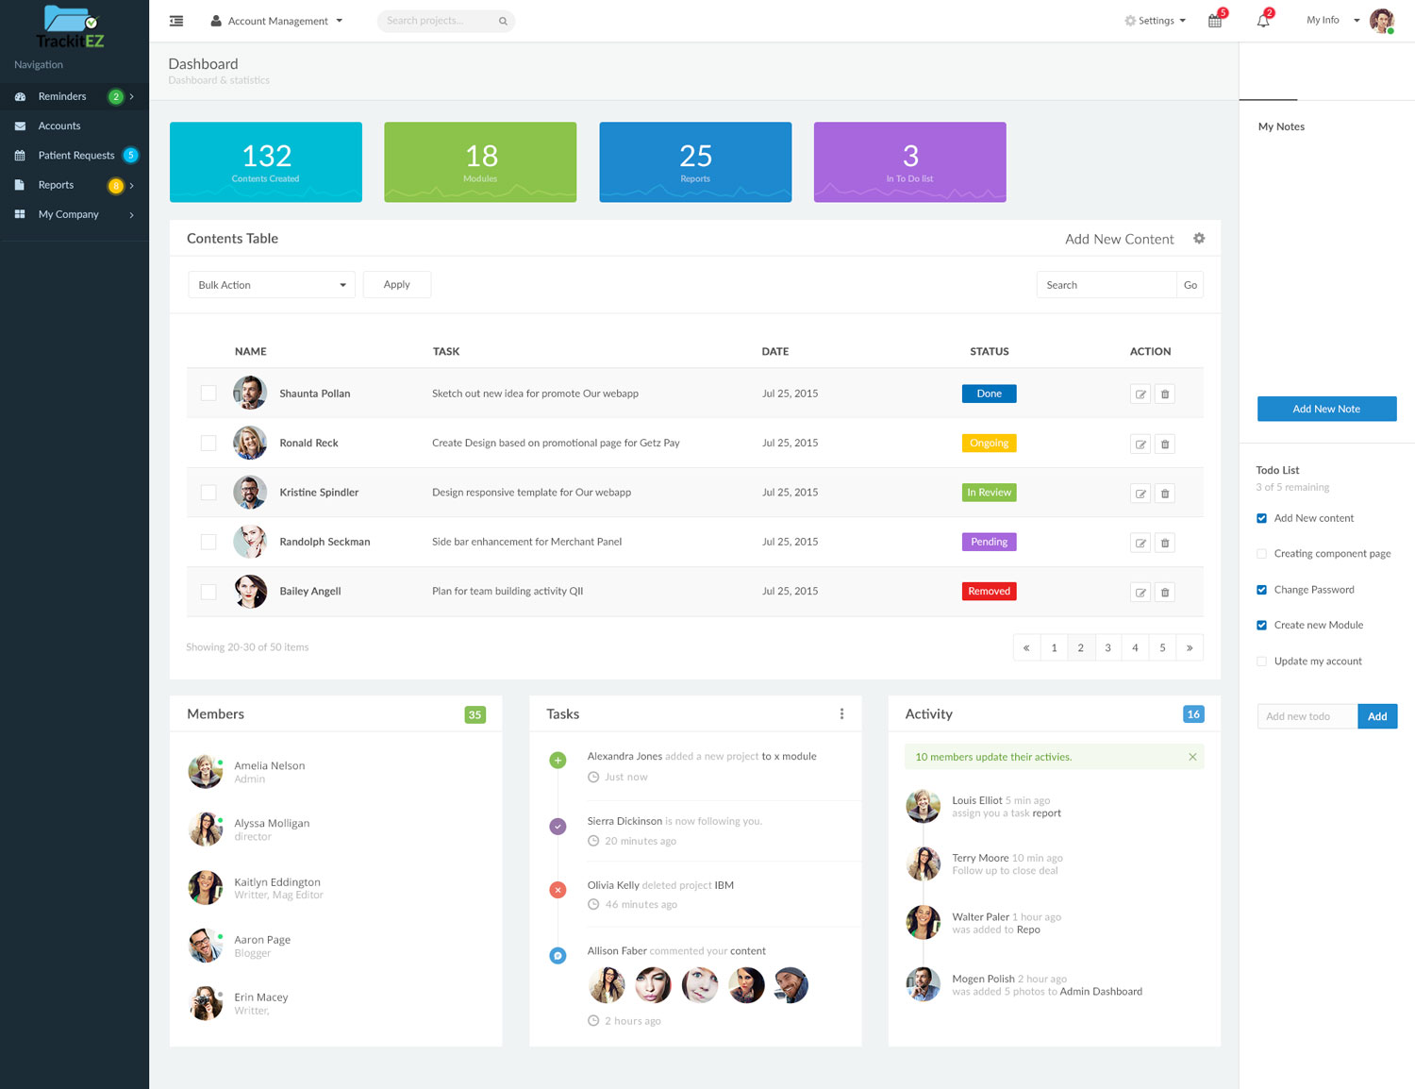Viewport: 1415px width, 1089px height.
Task: Go to page 3 of contents table
Action: [1108, 647]
